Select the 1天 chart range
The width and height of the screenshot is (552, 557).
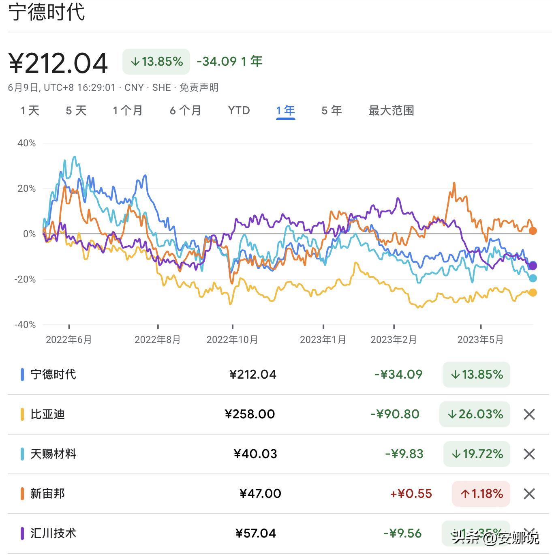click(x=30, y=110)
